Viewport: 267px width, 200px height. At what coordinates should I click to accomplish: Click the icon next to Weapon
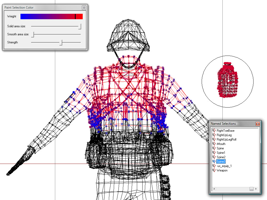(214, 170)
